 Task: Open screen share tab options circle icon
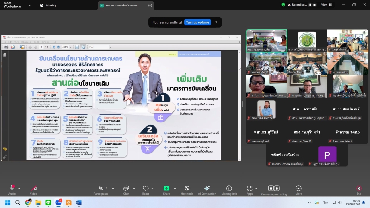150,6
